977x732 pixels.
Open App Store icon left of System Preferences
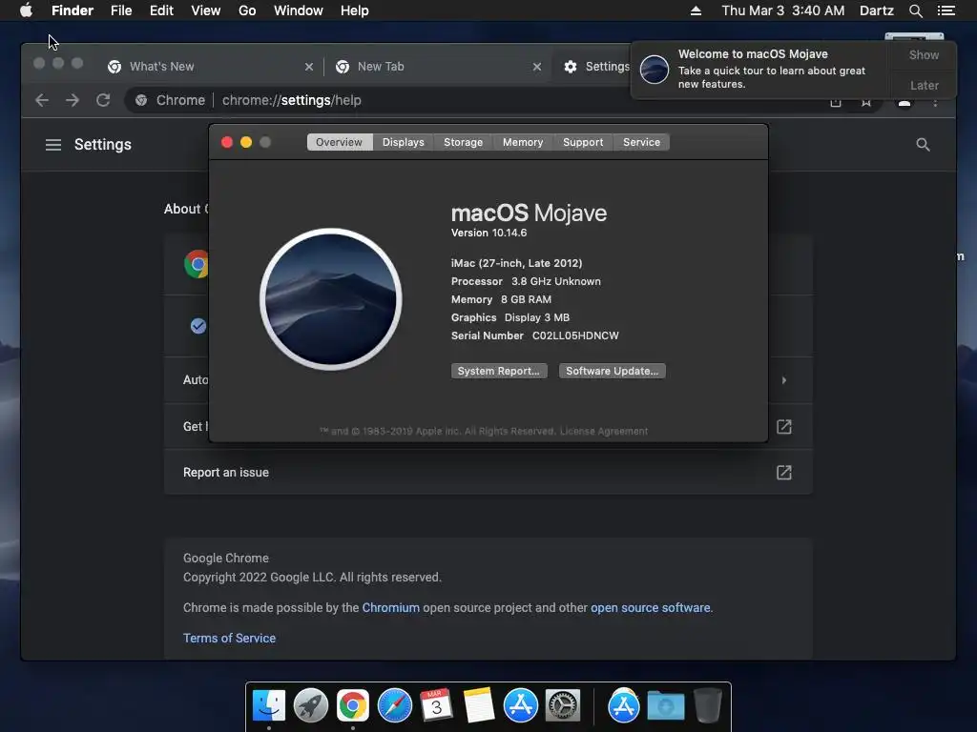tap(520, 705)
